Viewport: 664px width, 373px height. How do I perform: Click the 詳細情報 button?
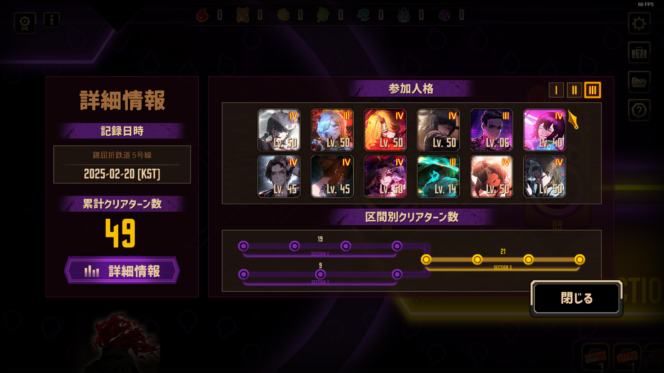pyautogui.click(x=122, y=270)
